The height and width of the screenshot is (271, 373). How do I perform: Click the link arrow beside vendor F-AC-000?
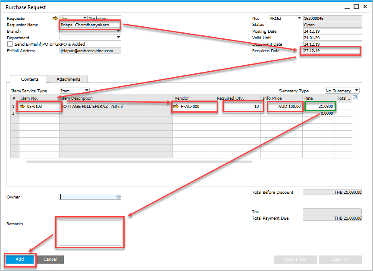176,107
